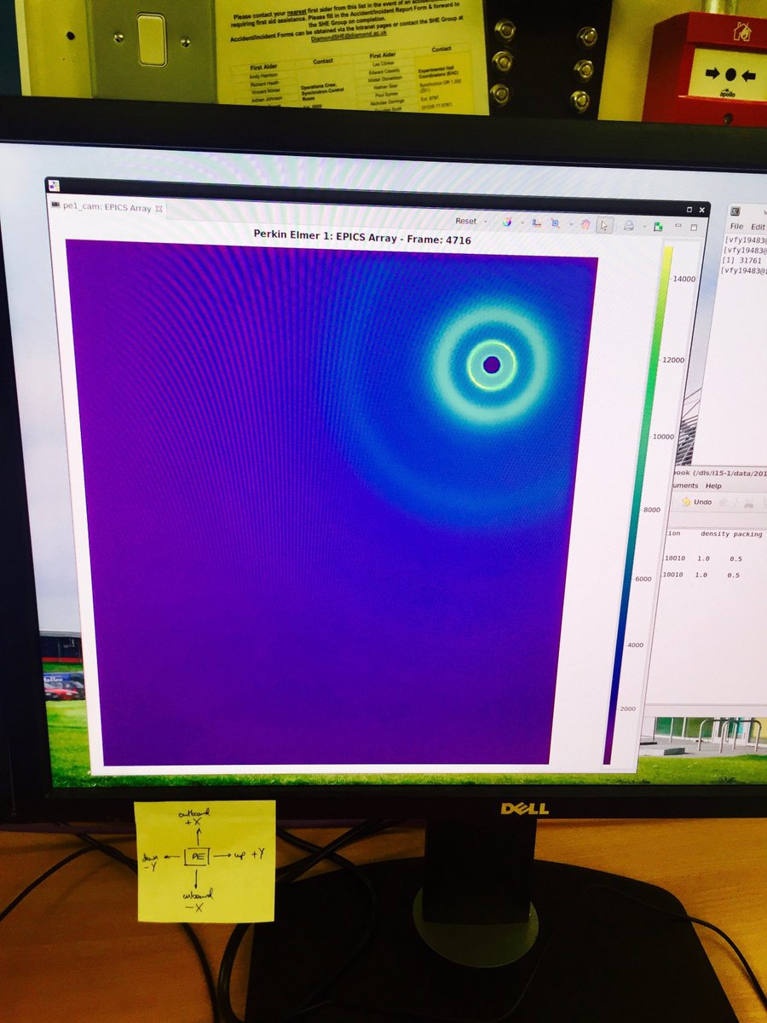The width and height of the screenshot is (767, 1023).
Task: Activate the region zoom tool icon
Action: click(x=556, y=223)
